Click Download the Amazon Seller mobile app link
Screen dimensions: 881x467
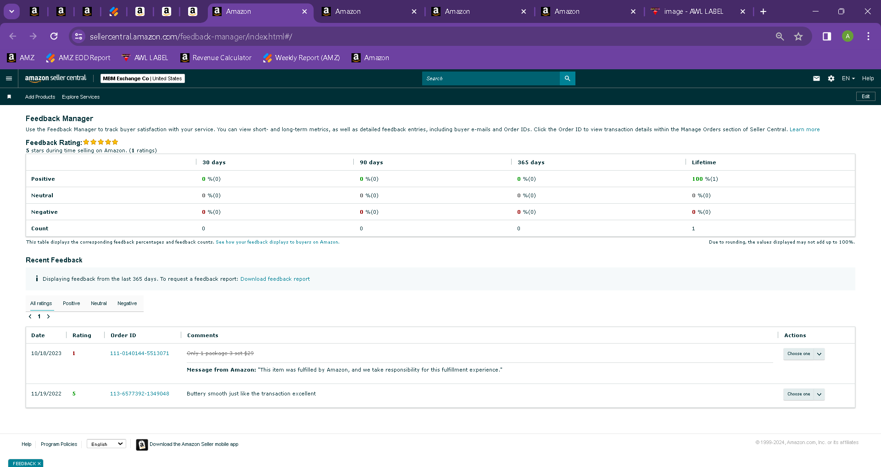[194, 444]
